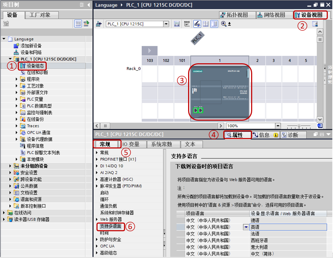This screenshot has width=333, height=258.
Task: Click the show address labels toolbar icon
Action: (177, 24)
